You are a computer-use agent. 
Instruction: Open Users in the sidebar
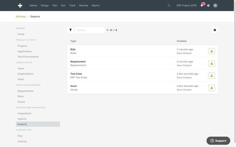point(21,68)
